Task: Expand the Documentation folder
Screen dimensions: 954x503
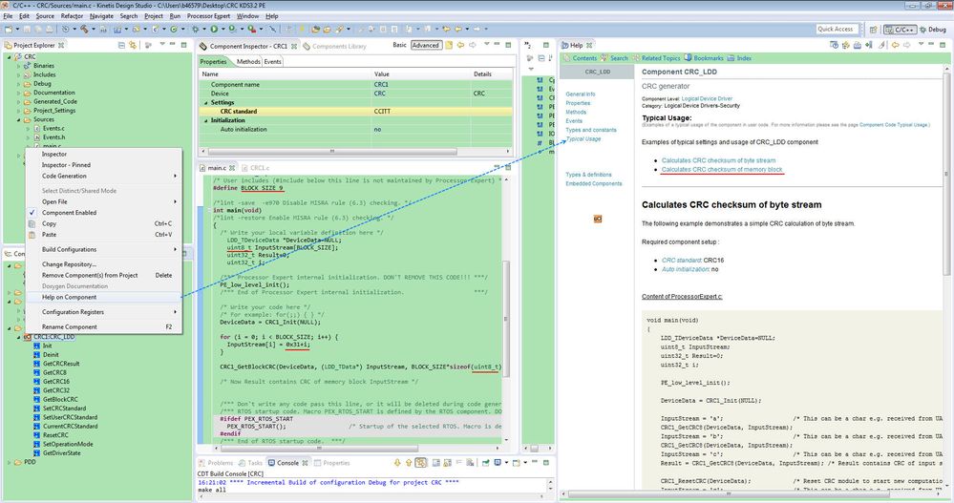Action: pos(18,93)
